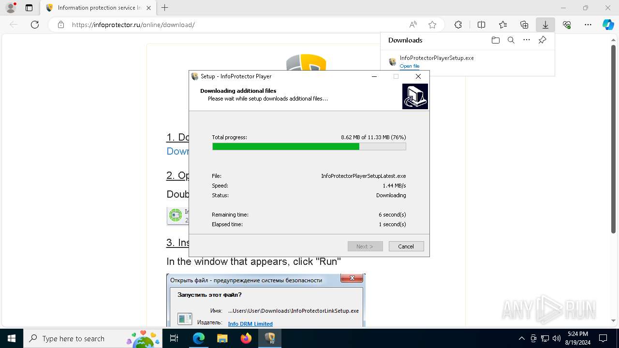Click the setup installer icon in header
This screenshot has height=348, width=619.
coord(415,96)
